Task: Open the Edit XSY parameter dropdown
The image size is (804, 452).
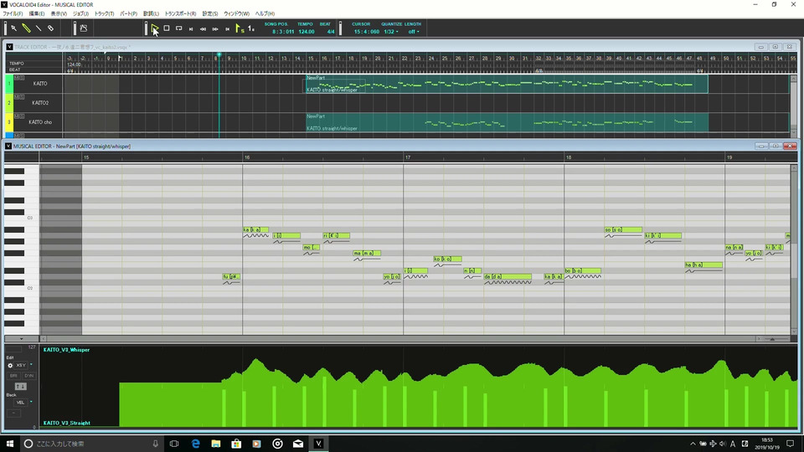Action: click(31, 365)
